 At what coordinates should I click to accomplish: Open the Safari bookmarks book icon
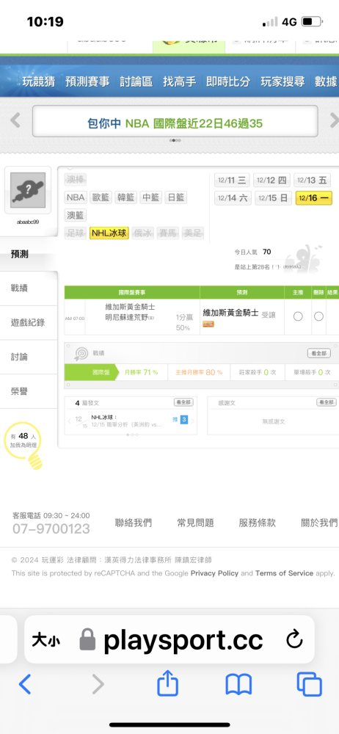click(x=238, y=684)
